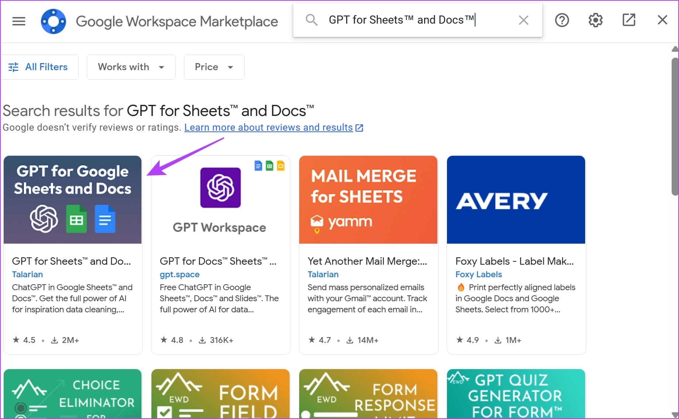This screenshot has height=419, width=679.
Task: Click the external link icon after reviews link
Action: click(x=359, y=128)
